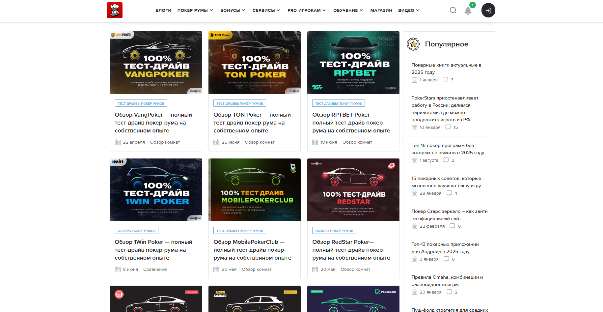
Task: Click ОБЗОРЫ ПОКЕР РУМОВ tag on 1Win card
Action: pos(136,231)
